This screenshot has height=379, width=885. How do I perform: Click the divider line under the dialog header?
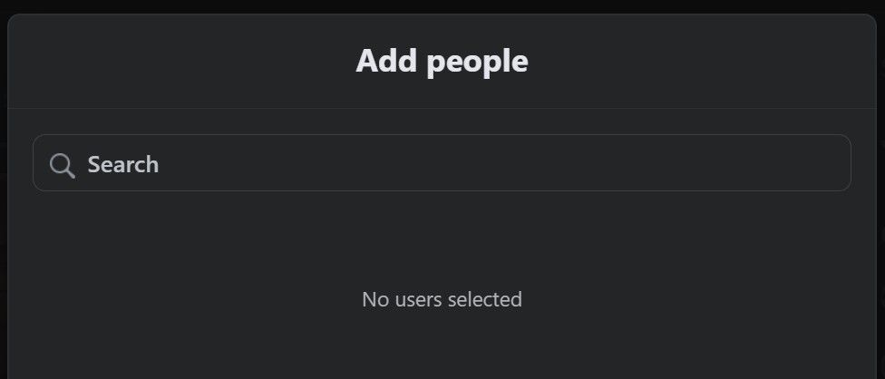click(x=442, y=108)
